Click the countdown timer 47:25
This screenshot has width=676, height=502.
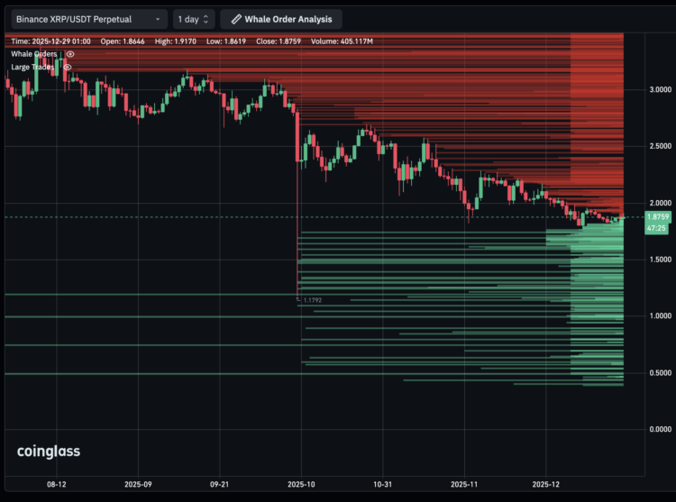click(x=656, y=228)
